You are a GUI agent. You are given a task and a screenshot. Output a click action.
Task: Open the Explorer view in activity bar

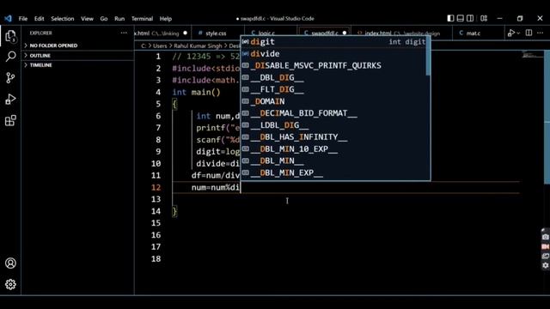pos(10,36)
